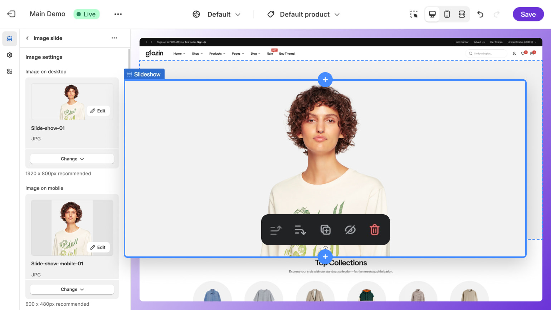Hide the Slideshow section with eye icon
The height and width of the screenshot is (310, 551).
pyautogui.click(x=350, y=230)
